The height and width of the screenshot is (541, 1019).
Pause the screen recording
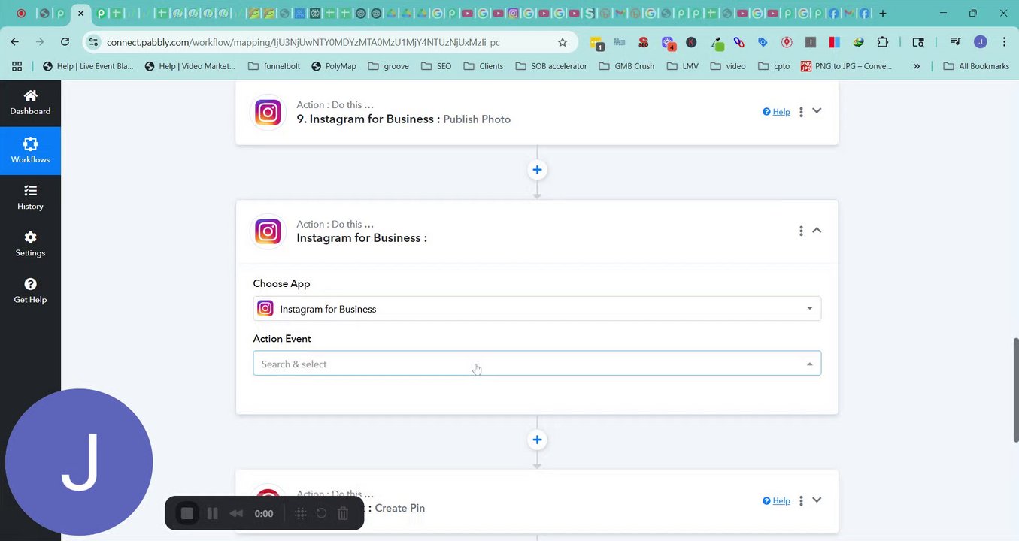click(213, 513)
